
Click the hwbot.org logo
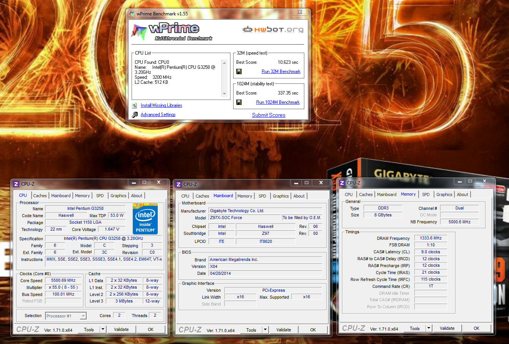point(273,29)
